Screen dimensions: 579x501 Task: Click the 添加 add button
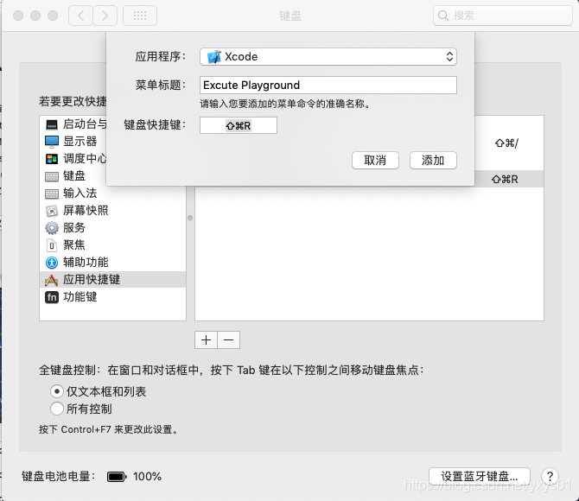pos(433,161)
